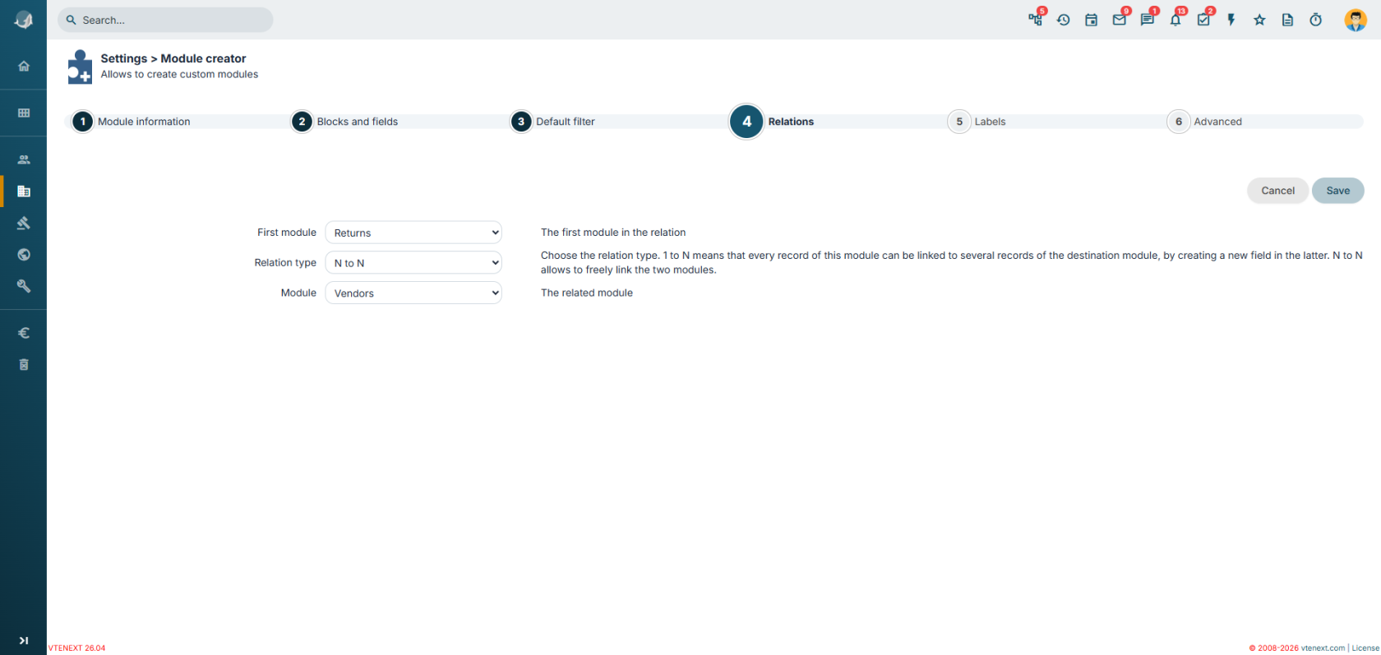Open the trash bin icon in sidebar
This screenshot has height=655, width=1381.
coord(24,364)
